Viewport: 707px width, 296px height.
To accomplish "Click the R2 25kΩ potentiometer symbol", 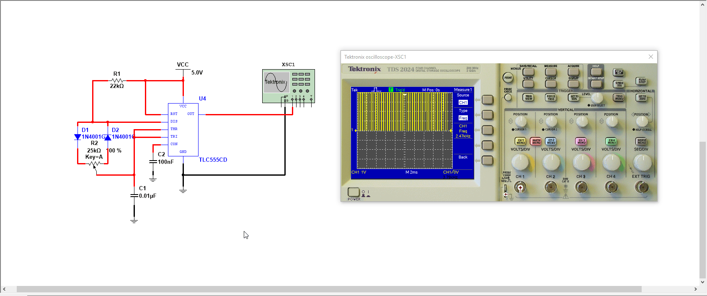I will [94, 164].
